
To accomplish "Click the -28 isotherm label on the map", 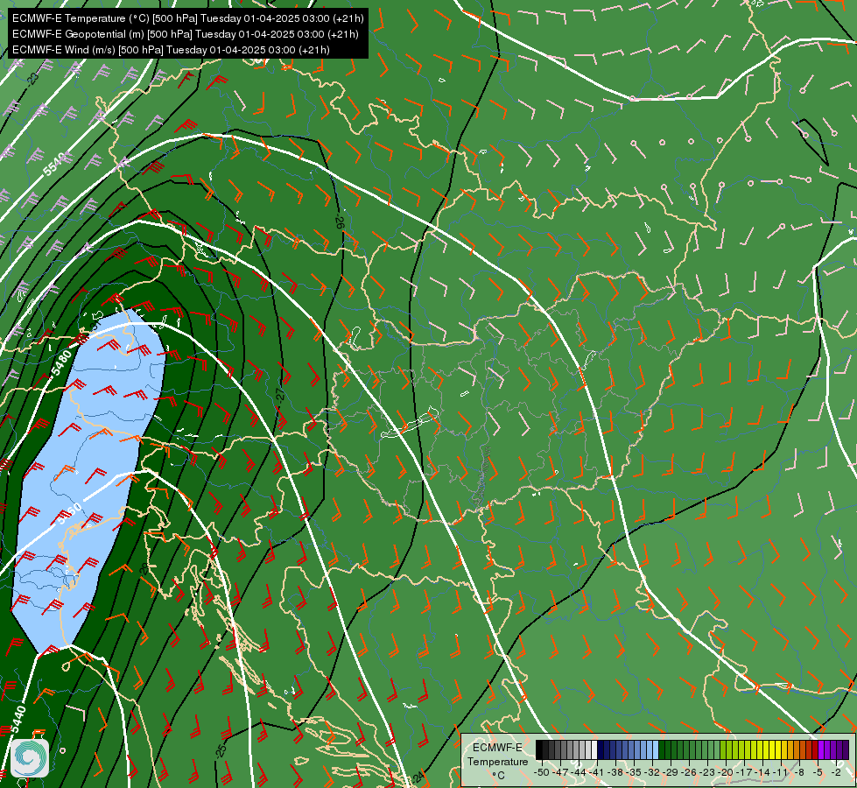I will [x=144, y=568].
